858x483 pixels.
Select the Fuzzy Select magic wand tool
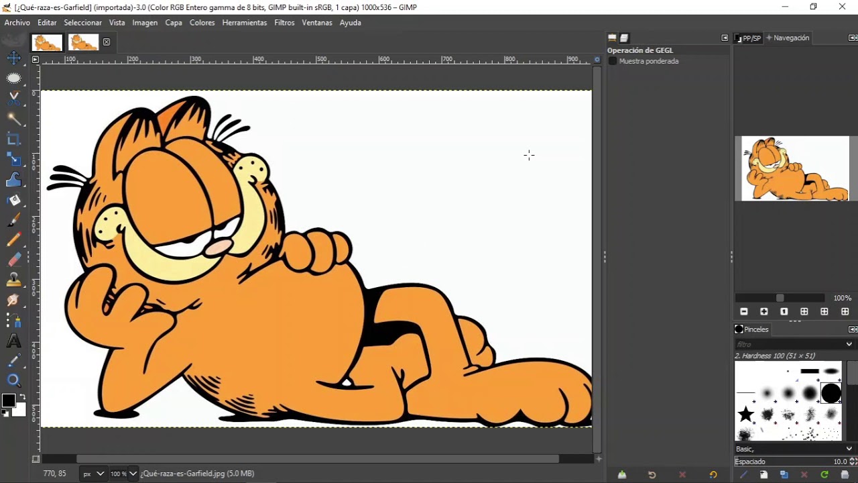[x=13, y=119]
